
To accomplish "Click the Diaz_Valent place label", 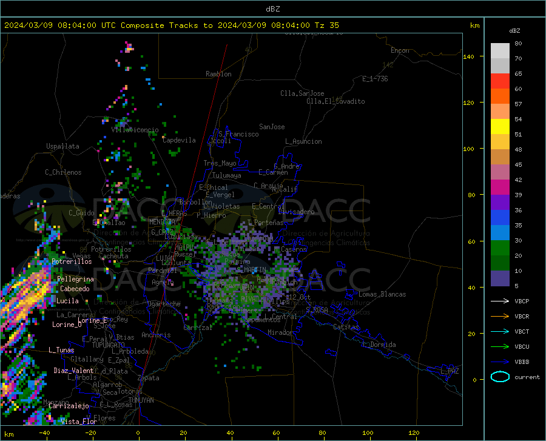I will pyautogui.click(x=73, y=371).
